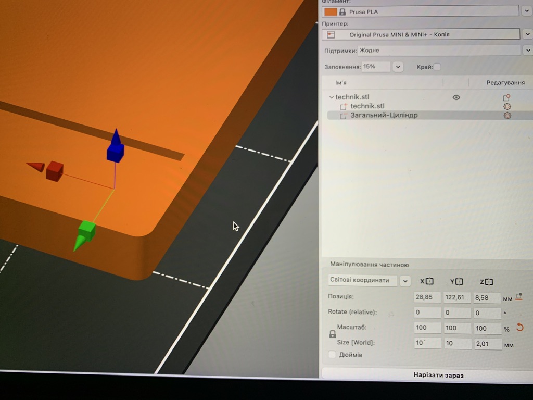Click the drop-to-bed icon next to position
The height and width of the screenshot is (400, 533).
pos(519,297)
